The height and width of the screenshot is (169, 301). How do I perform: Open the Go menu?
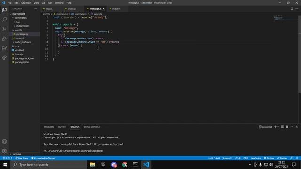point(43,3)
